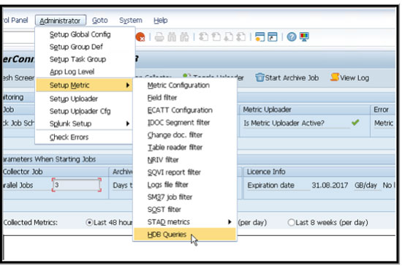Click the Previous Page toolbar icon

(216, 37)
